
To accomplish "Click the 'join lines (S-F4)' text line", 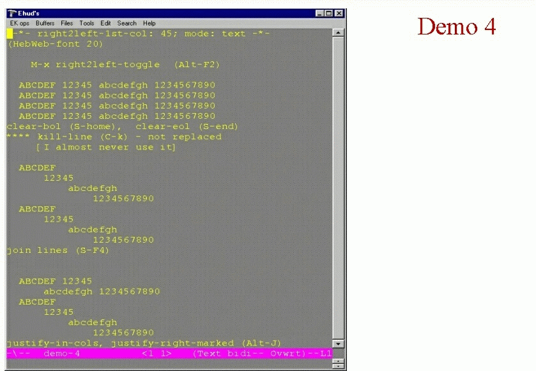I will pos(58,250).
